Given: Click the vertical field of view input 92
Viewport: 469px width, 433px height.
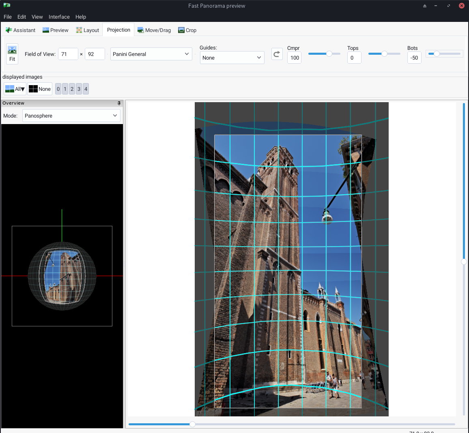Looking at the screenshot, I should click(x=95, y=54).
